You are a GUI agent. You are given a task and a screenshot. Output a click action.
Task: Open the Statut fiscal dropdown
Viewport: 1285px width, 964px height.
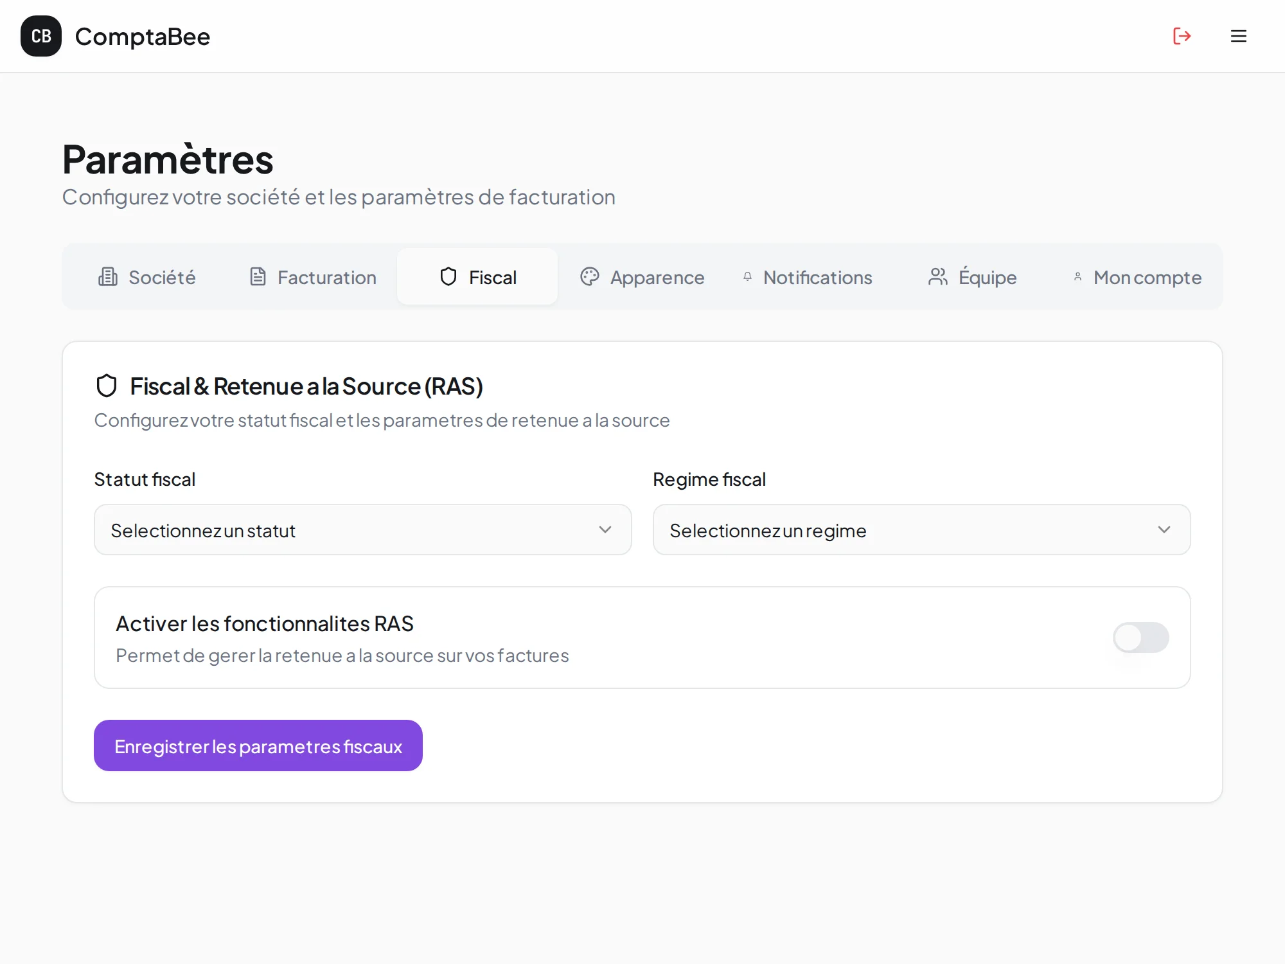point(362,530)
